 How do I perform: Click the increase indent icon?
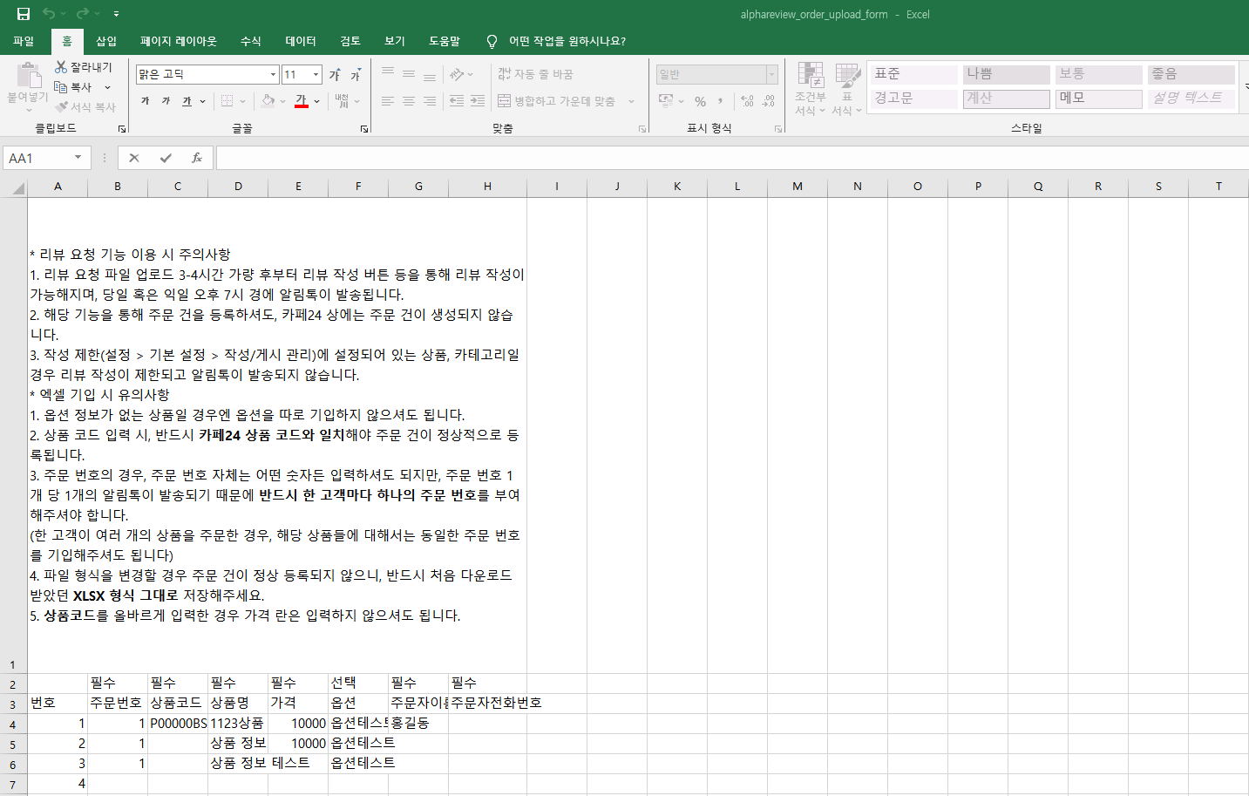(478, 101)
